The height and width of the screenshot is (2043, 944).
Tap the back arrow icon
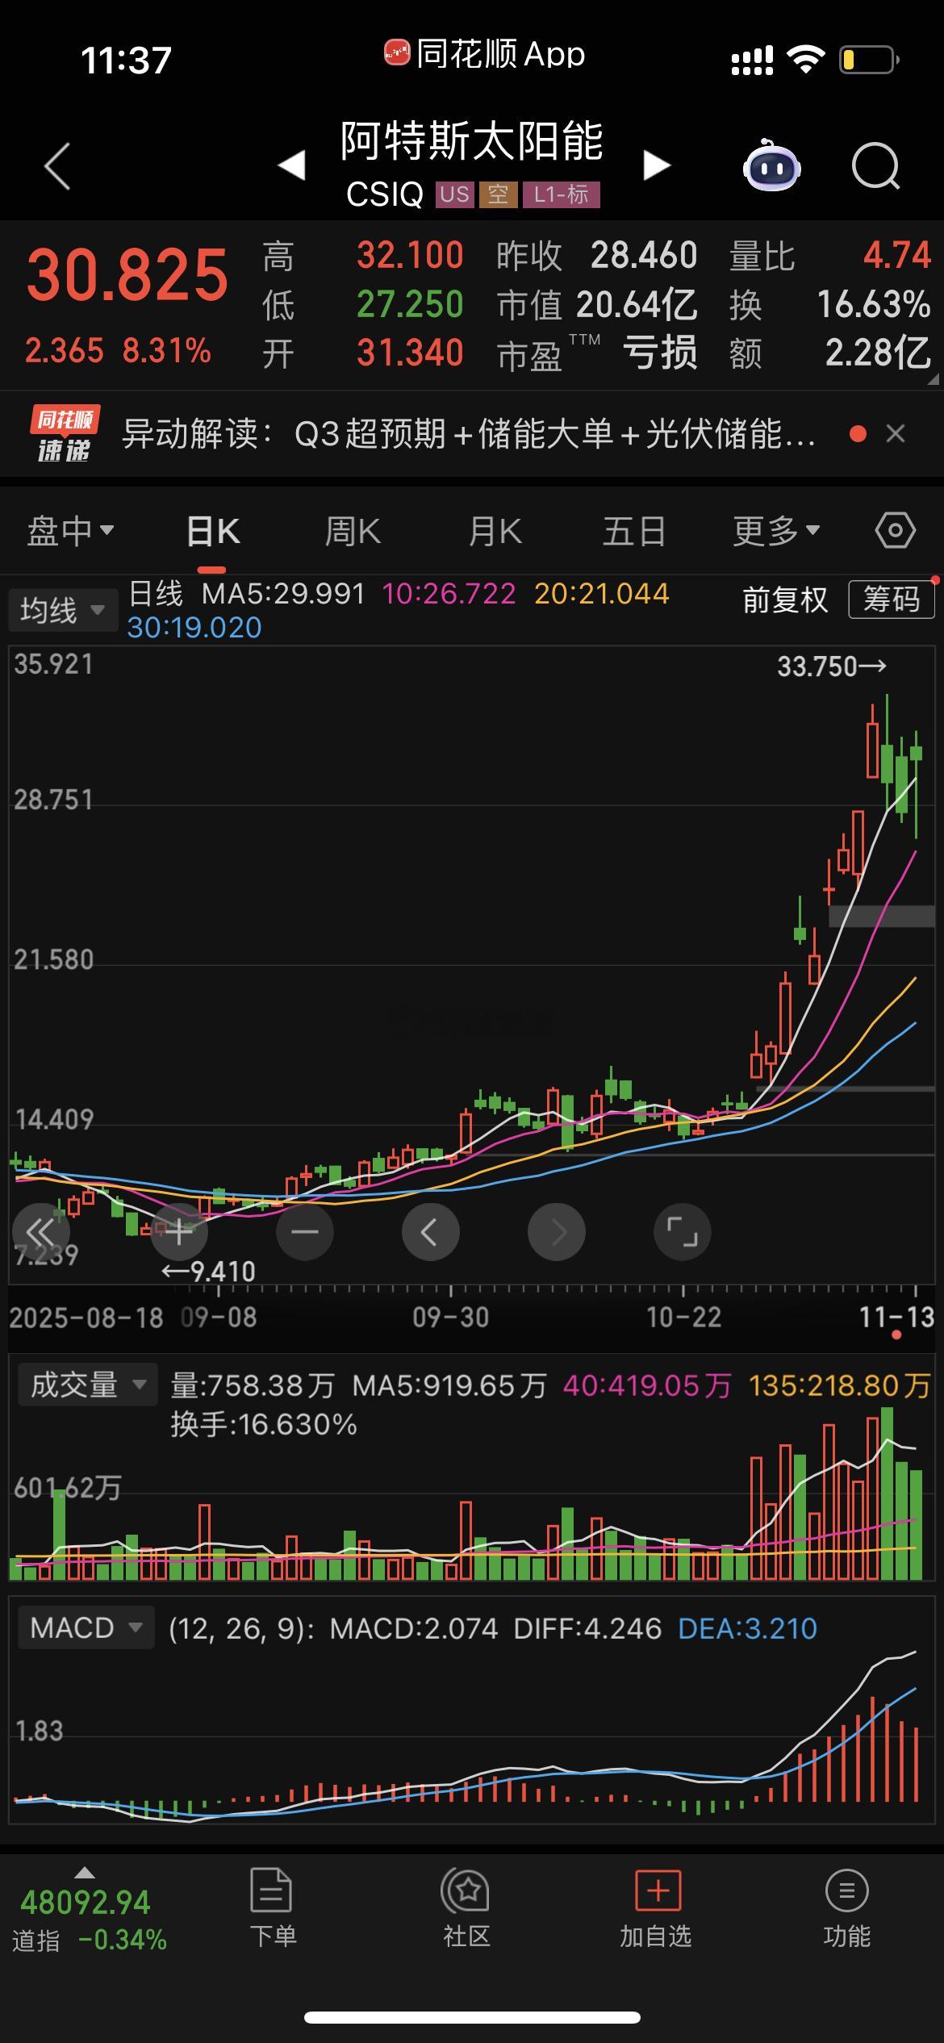(57, 166)
